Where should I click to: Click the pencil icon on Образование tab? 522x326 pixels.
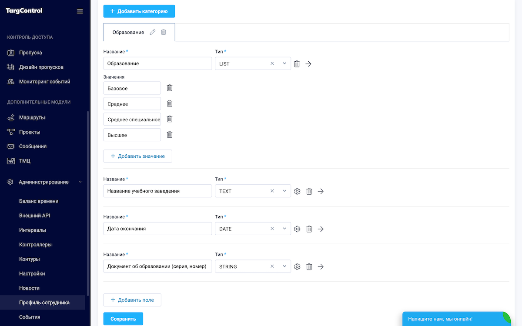152,32
